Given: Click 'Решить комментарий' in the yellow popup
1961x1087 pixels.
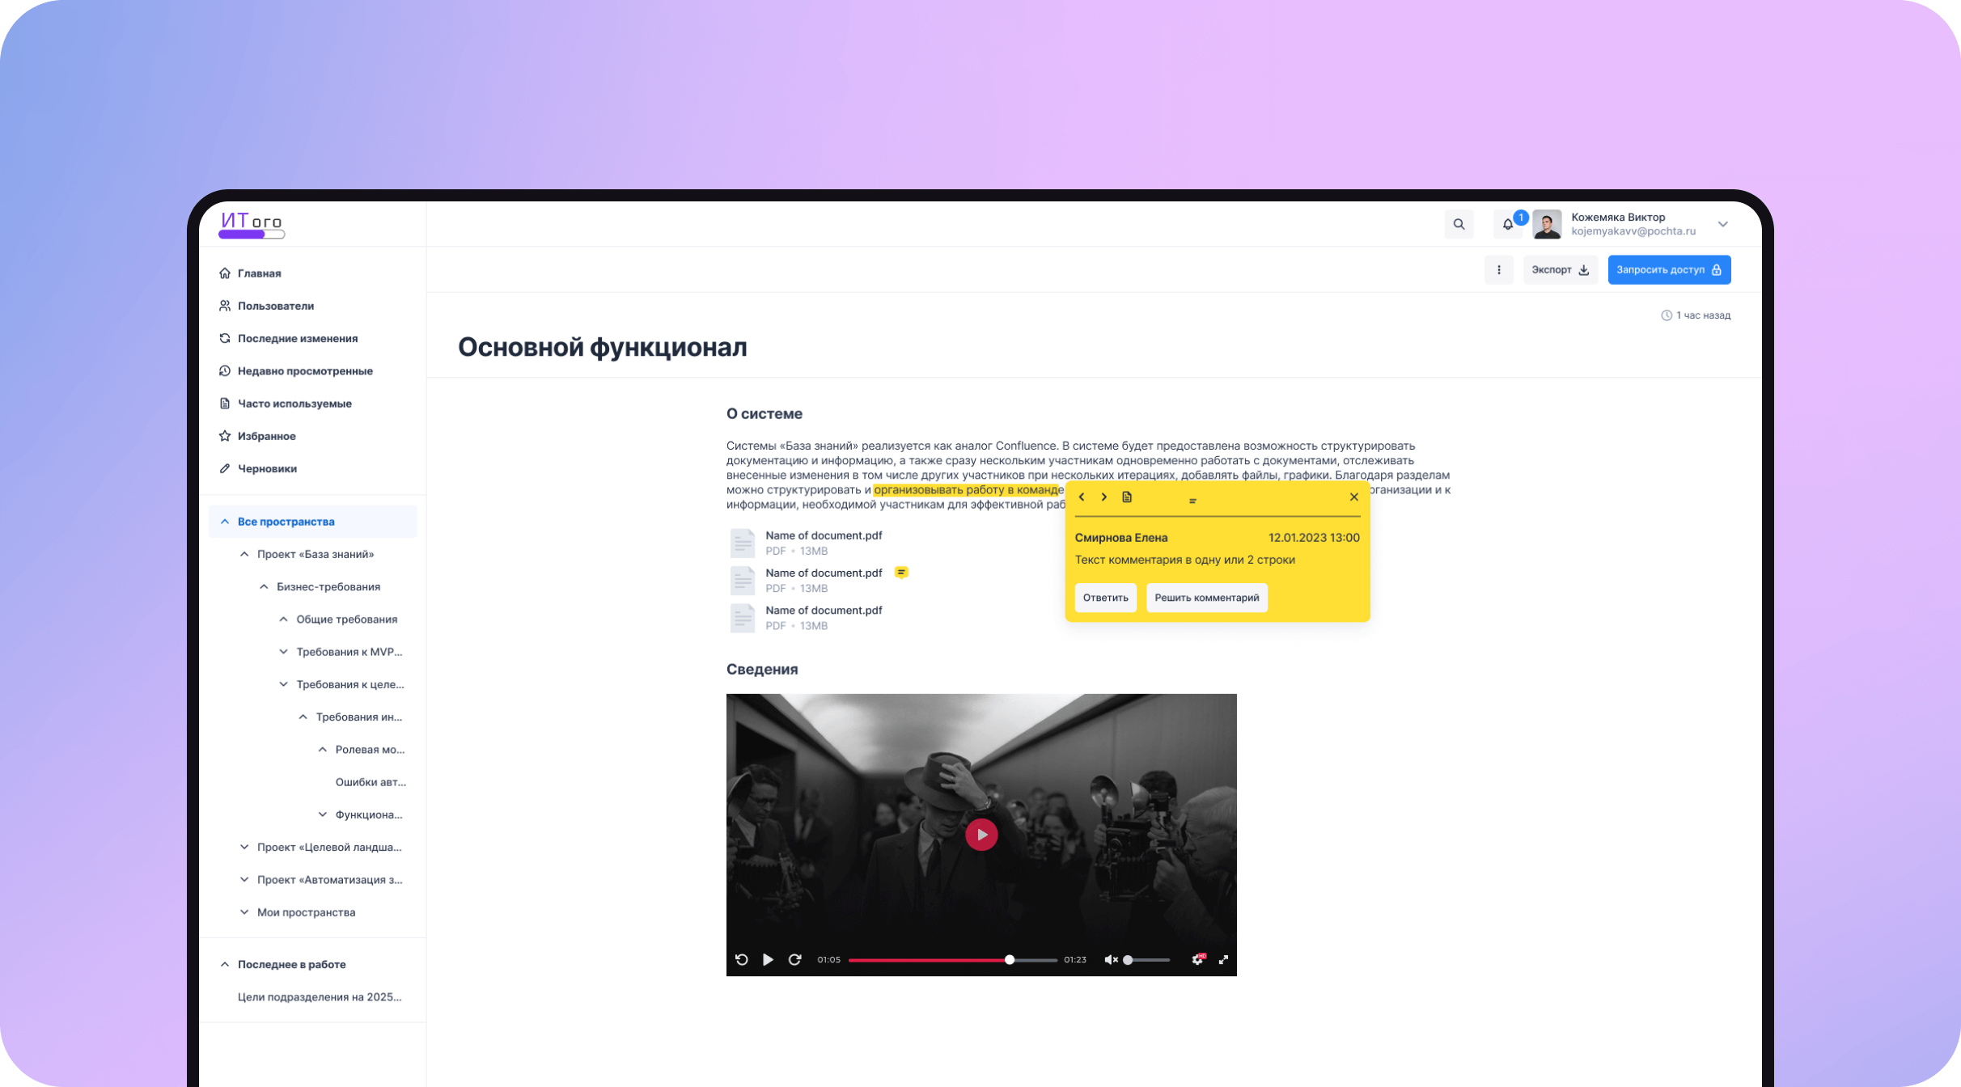Looking at the screenshot, I should tap(1206, 598).
